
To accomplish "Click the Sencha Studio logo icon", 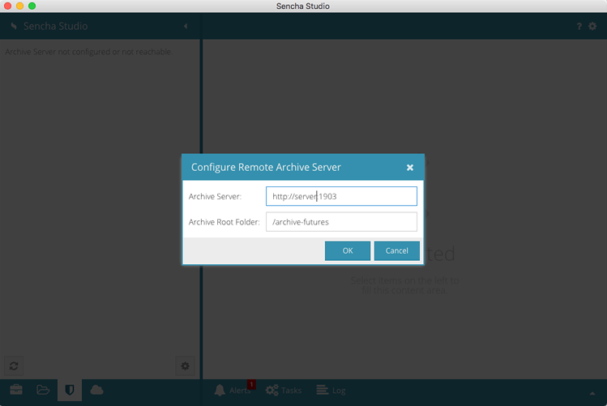I will (14, 26).
